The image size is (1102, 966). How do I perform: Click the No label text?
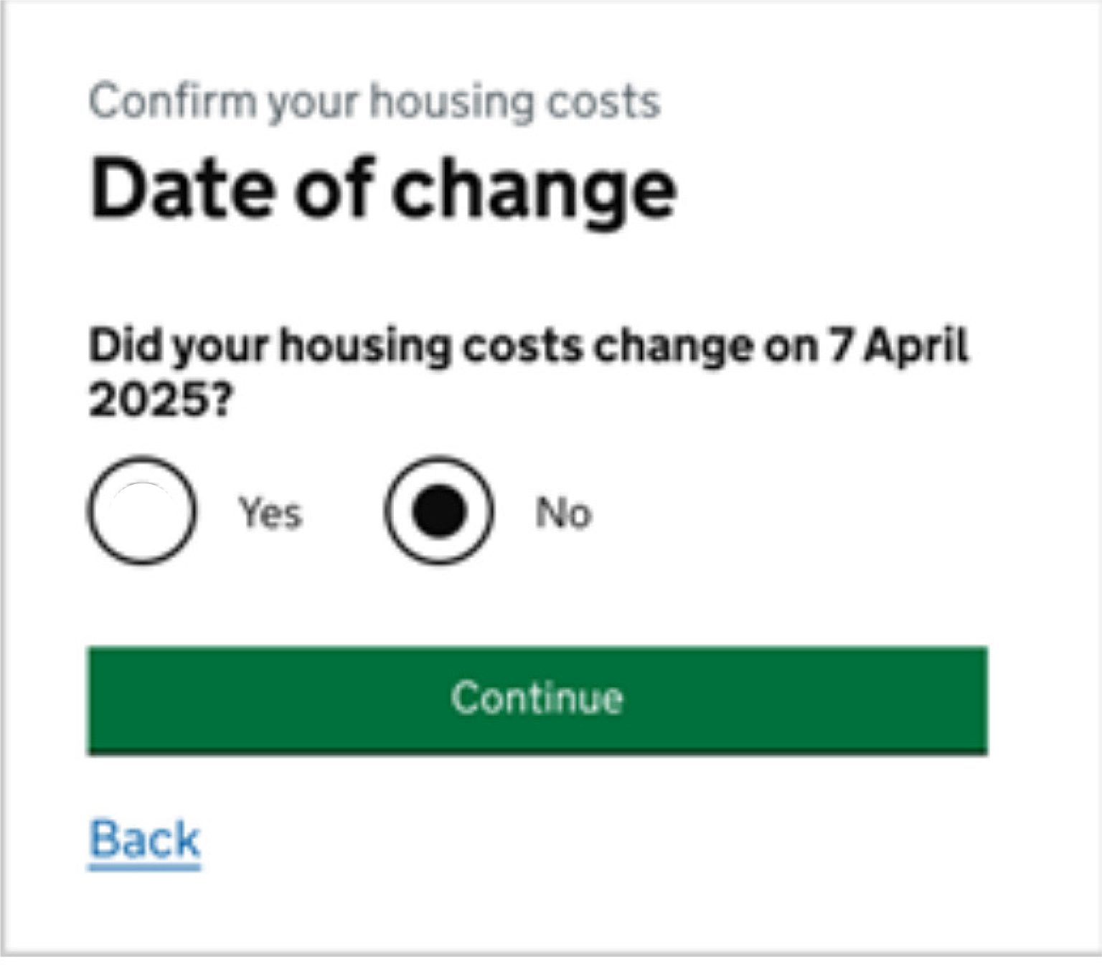(563, 512)
